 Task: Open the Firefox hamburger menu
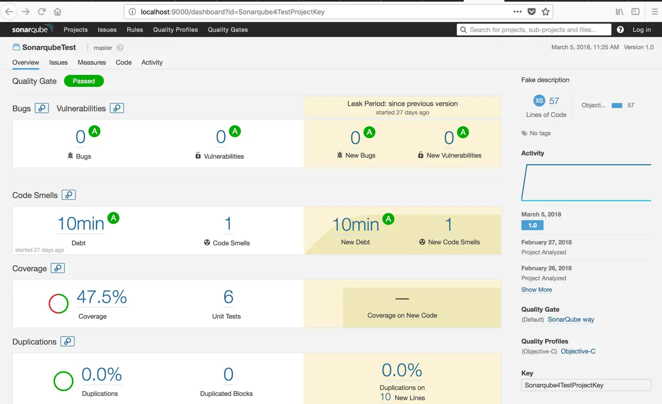click(x=655, y=11)
